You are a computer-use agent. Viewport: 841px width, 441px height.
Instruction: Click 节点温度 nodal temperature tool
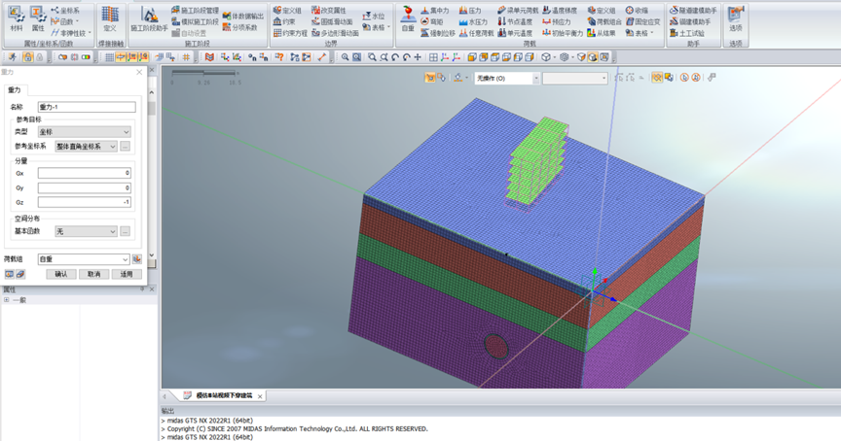(x=516, y=21)
